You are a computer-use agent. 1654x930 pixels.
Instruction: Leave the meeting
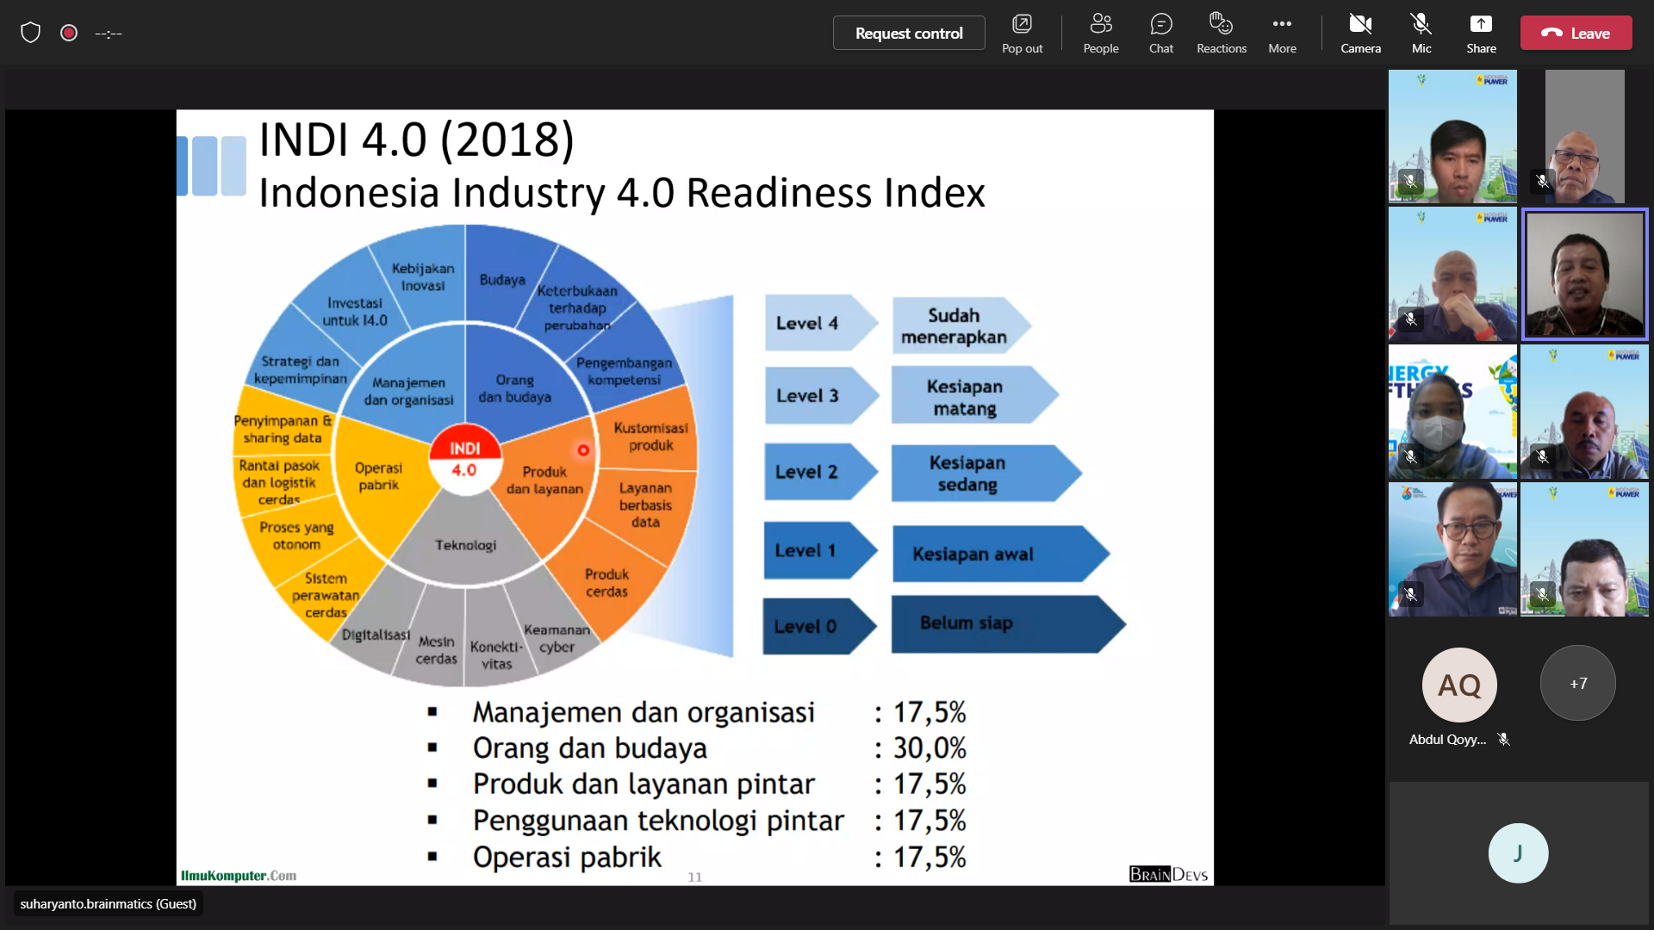pos(1576,33)
